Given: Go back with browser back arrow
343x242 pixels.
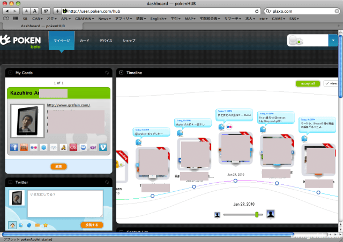Looking at the screenshot, I should coord(7,11).
